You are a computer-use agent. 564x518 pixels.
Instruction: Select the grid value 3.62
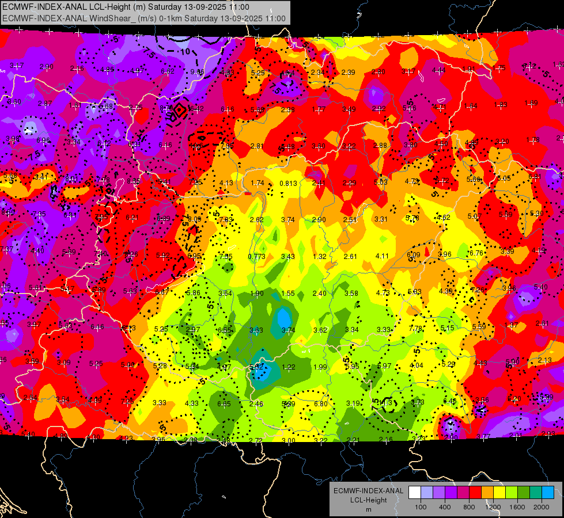click(x=320, y=330)
